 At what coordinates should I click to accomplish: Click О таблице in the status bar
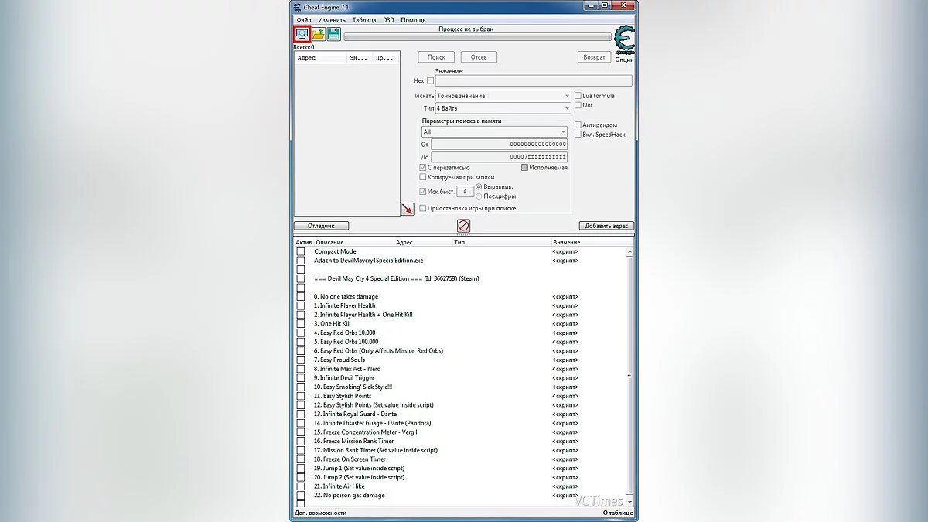click(618, 513)
